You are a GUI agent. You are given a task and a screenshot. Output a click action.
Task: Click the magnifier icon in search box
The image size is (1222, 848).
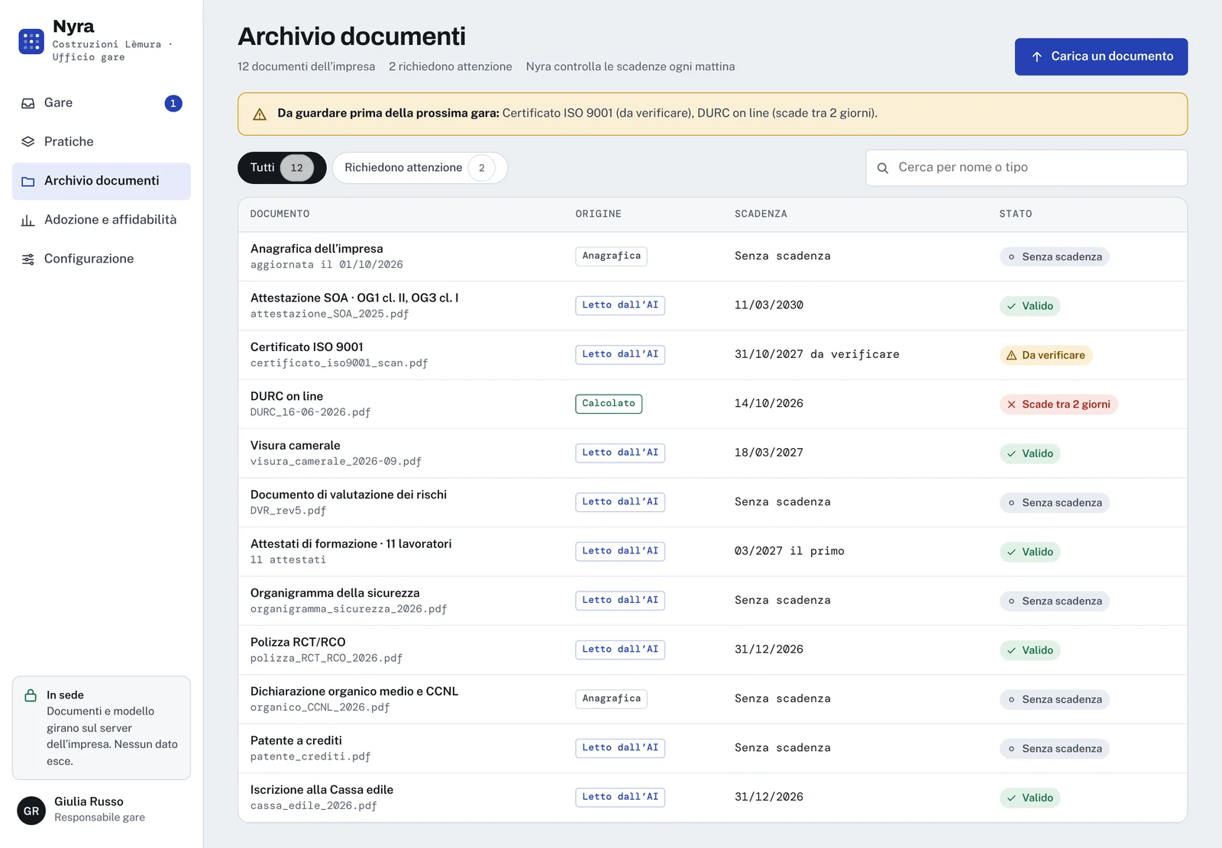883,168
